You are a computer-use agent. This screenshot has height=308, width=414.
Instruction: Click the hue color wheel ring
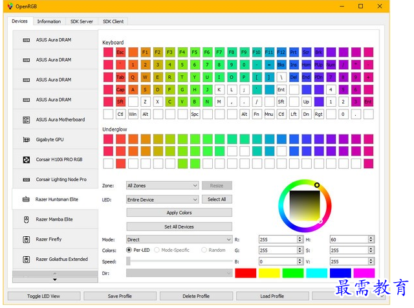pos(281,206)
